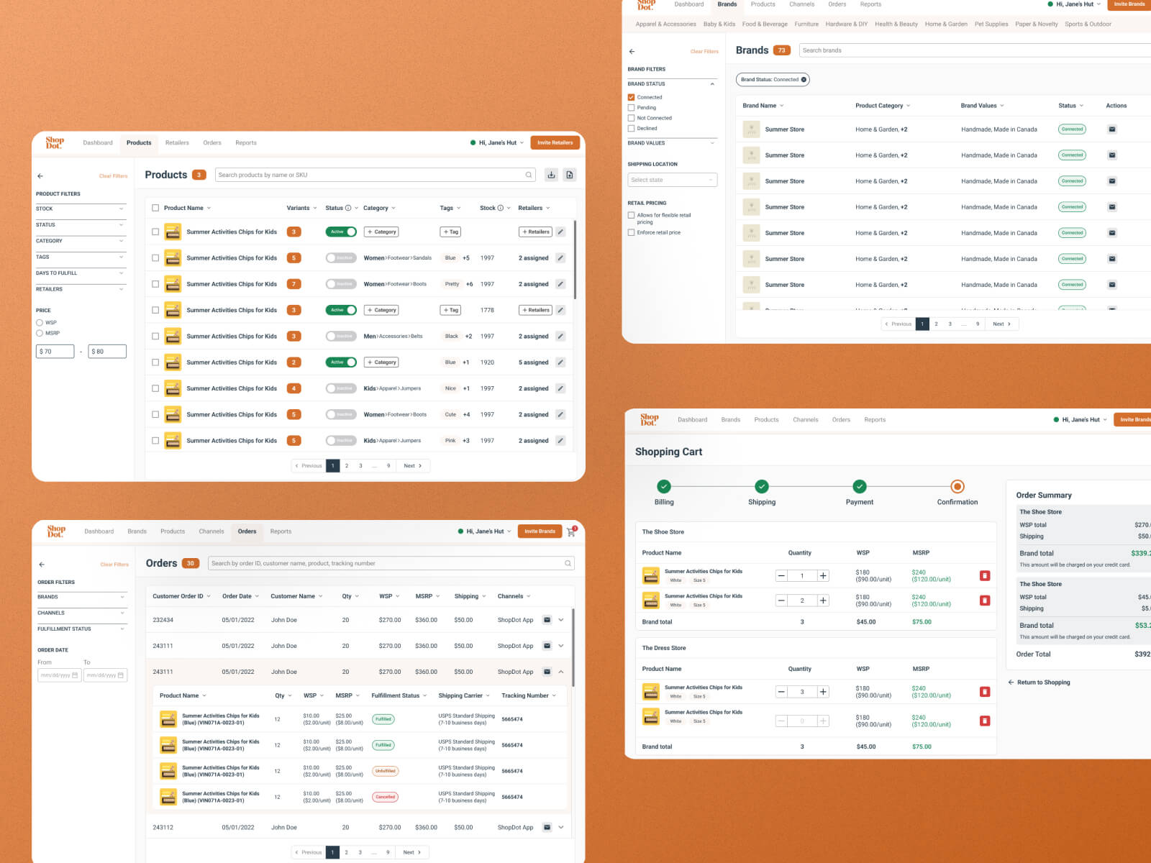Uncheck the Connected brand status checkbox
Image resolution: width=1151 pixels, height=863 pixels.
(631, 97)
